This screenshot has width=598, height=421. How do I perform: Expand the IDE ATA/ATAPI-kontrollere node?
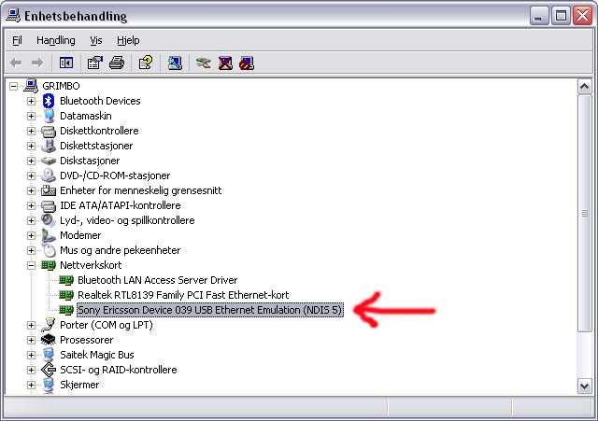pyautogui.click(x=31, y=205)
